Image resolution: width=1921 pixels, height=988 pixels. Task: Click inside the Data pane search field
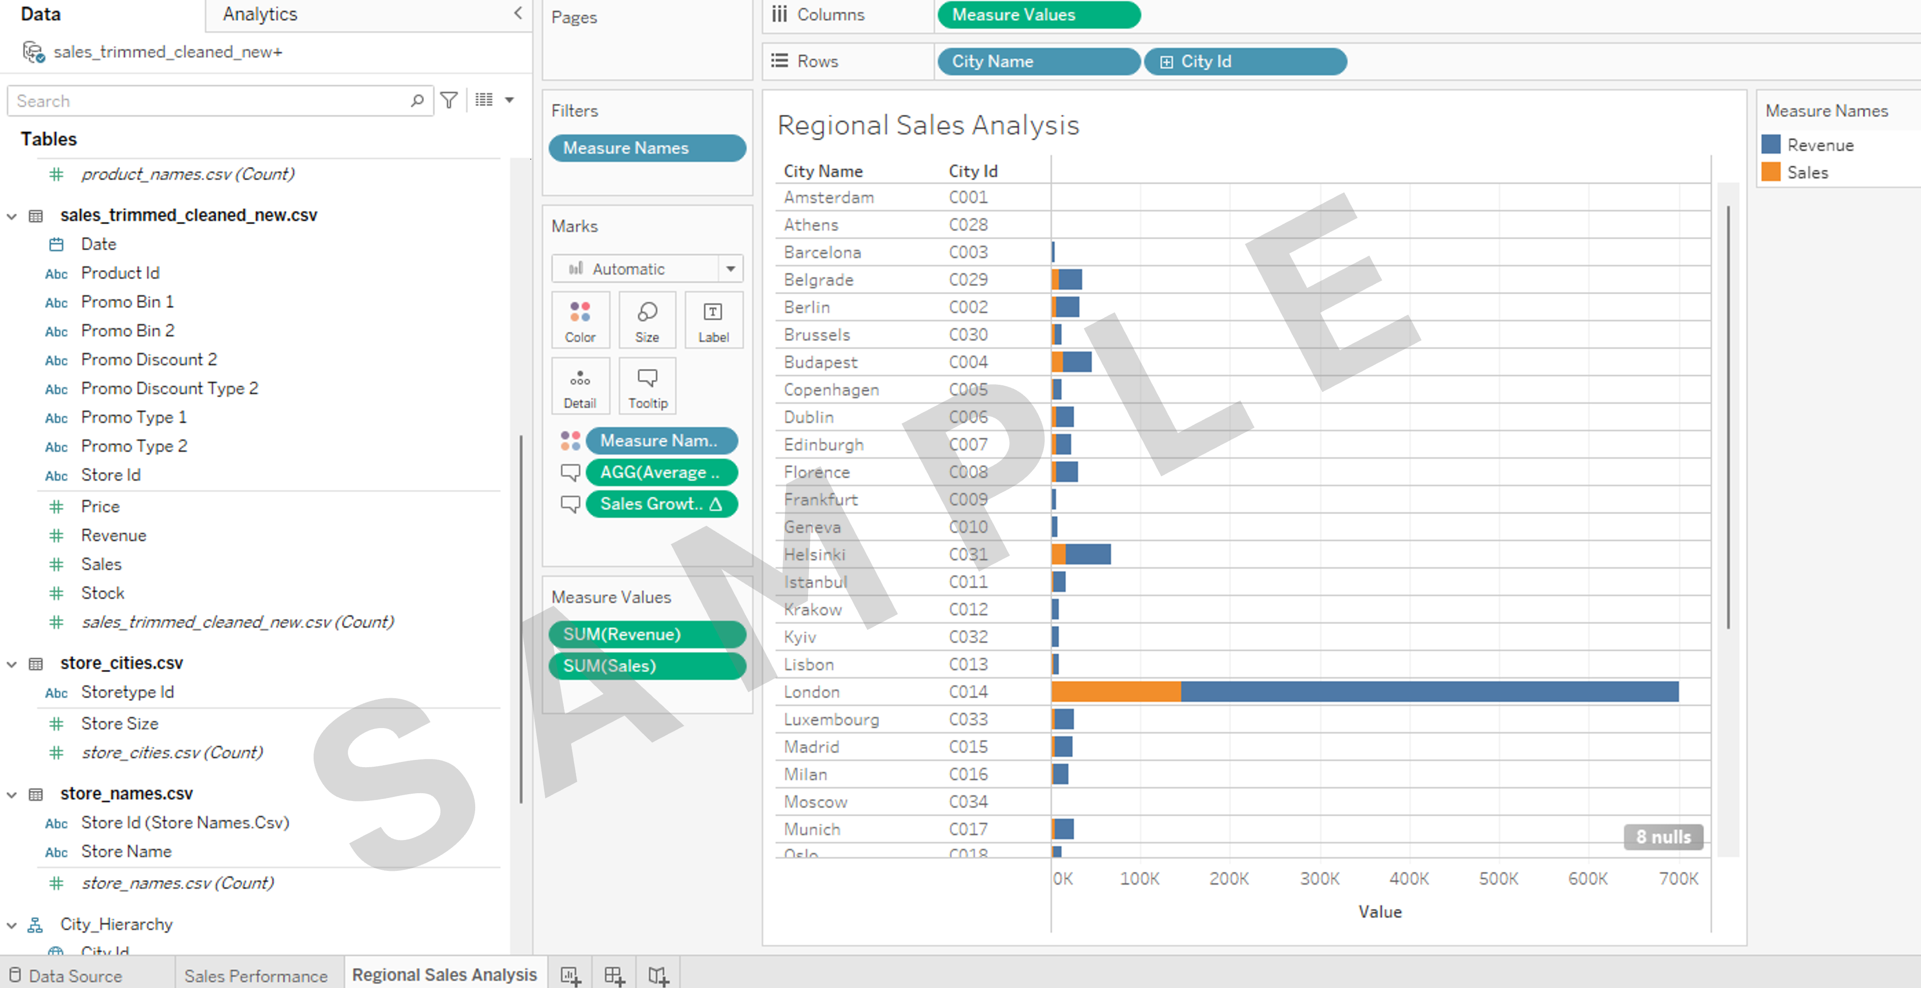click(x=209, y=100)
